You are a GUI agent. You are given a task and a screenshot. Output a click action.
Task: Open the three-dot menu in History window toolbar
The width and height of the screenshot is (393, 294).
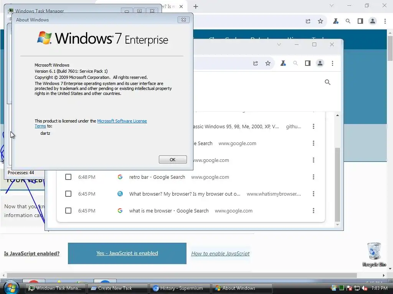click(x=333, y=63)
